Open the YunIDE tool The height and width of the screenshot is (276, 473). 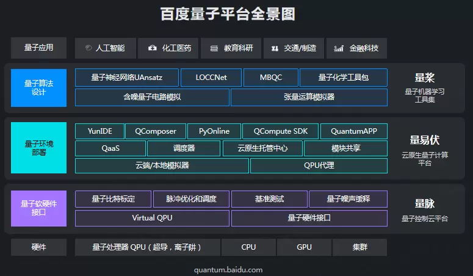(99, 131)
